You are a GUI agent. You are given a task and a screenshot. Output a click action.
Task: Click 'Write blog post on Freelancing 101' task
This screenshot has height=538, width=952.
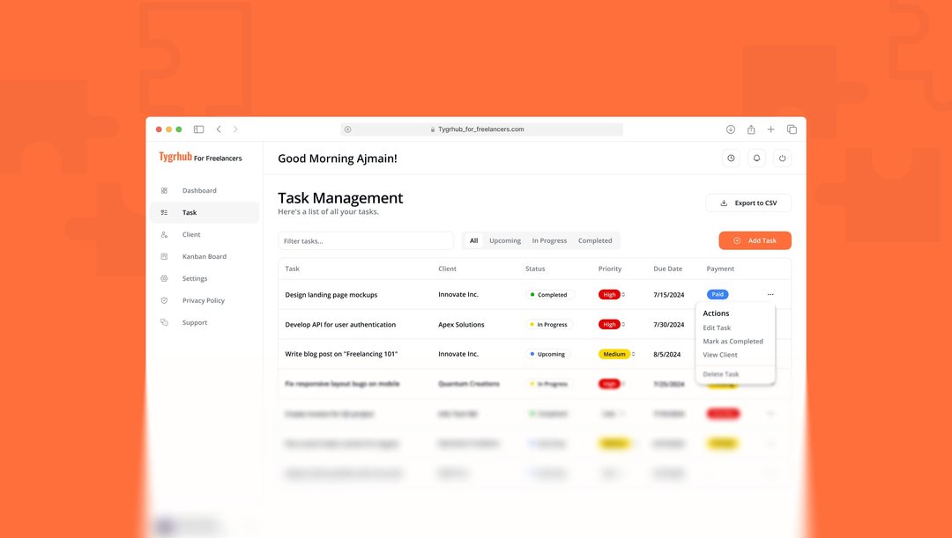(x=341, y=354)
